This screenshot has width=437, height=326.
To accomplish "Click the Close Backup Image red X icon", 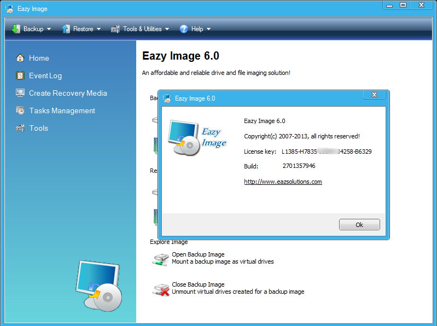I will [161, 290].
